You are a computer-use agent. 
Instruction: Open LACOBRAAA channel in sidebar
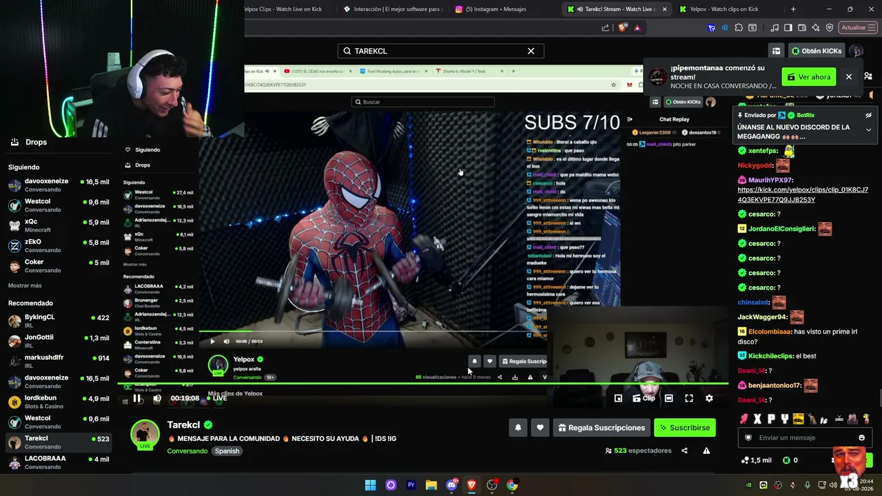pyautogui.click(x=59, y=462)
